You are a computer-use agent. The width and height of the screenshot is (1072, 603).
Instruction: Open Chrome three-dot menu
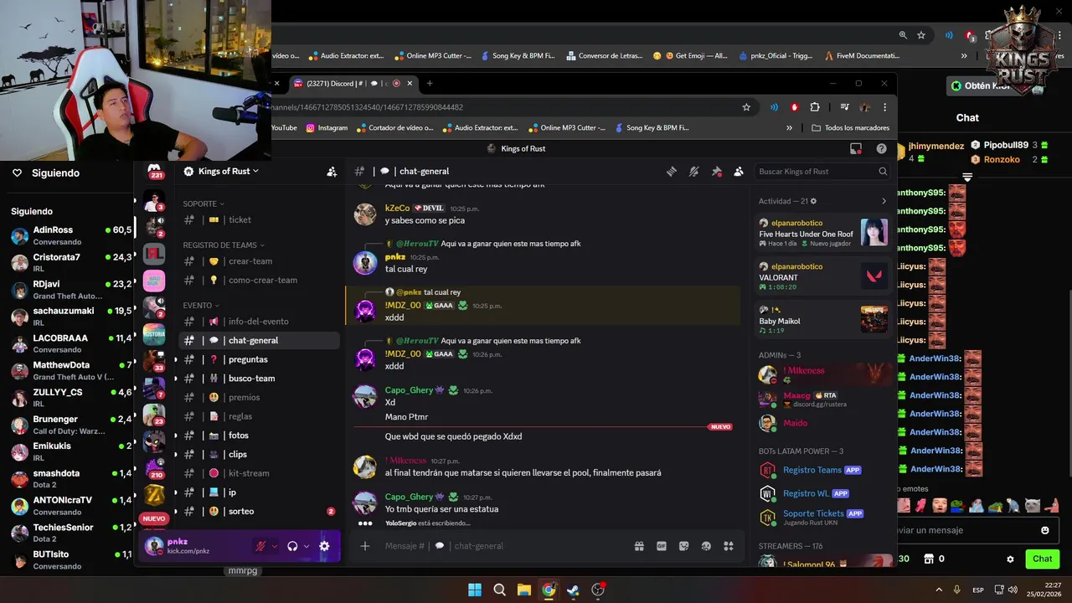(x=884, y=107)
